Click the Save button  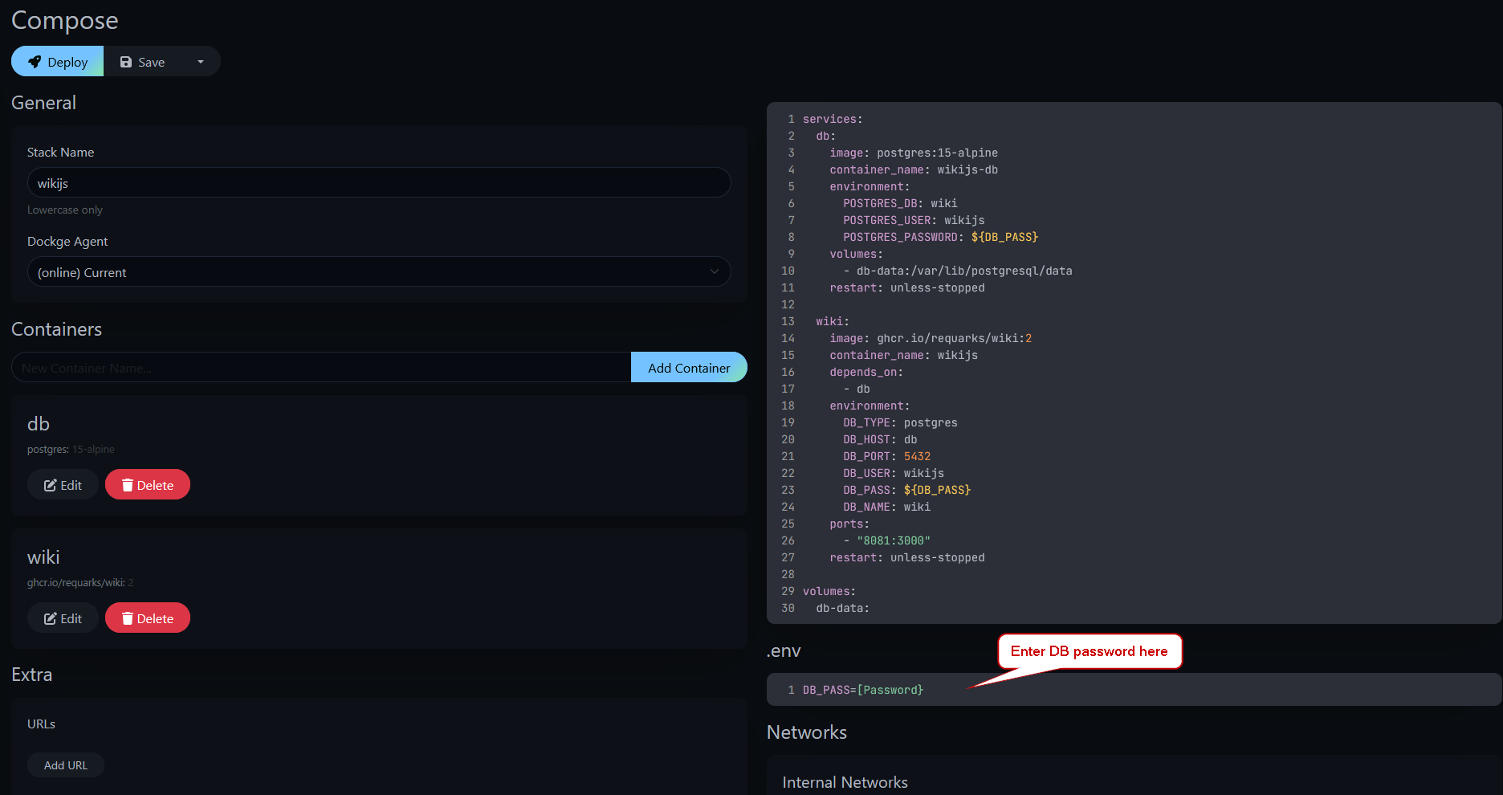click(x=142, y=62)
